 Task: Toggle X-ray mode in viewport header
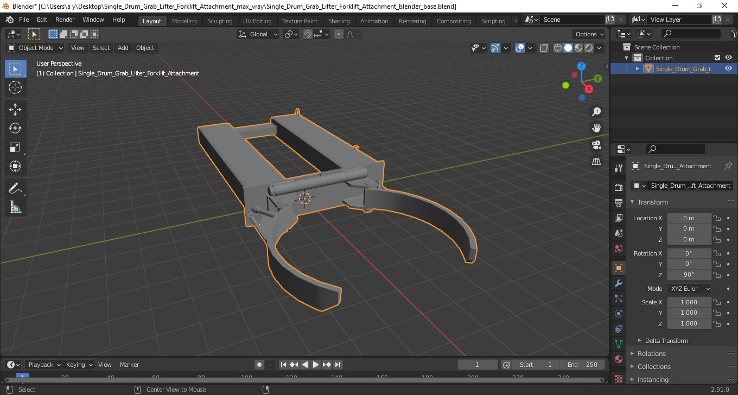tap(544, 48)
